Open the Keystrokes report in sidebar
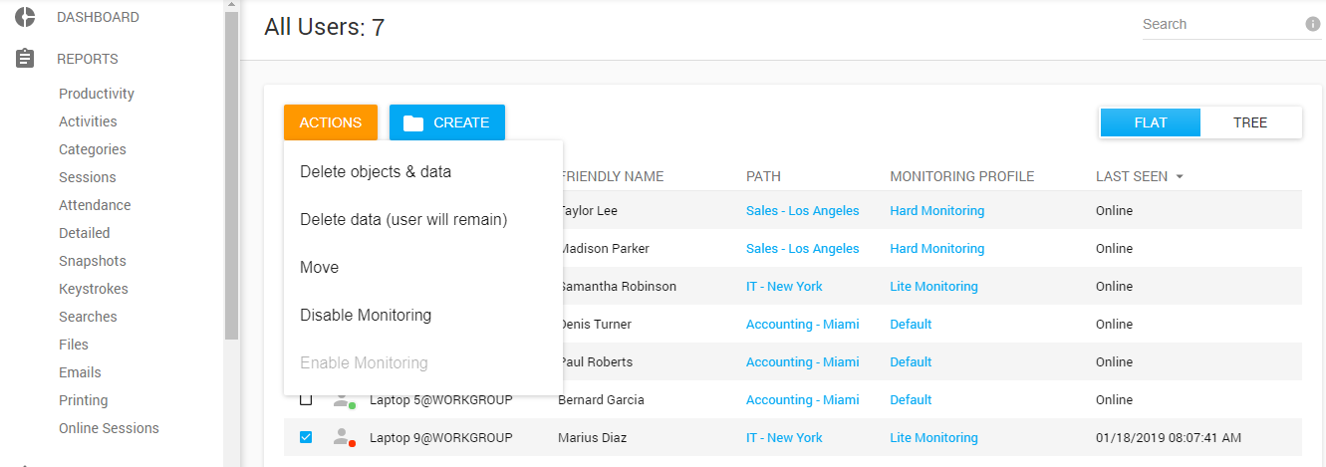This screenshot has width=1326, height=467. [x=94, y=289]
